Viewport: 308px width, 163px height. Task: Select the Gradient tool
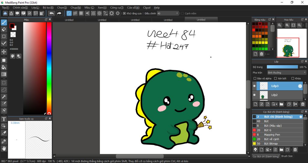[x=4, y=74]
